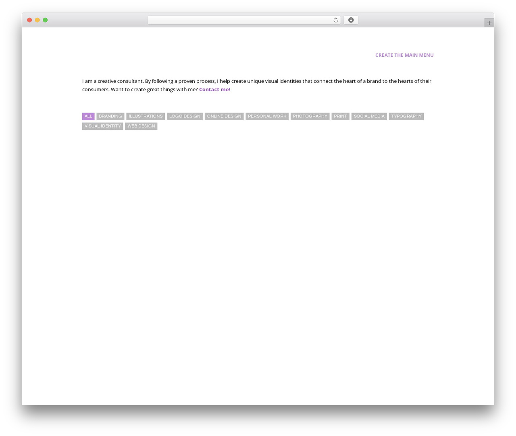Show Social Media projects

369,116
